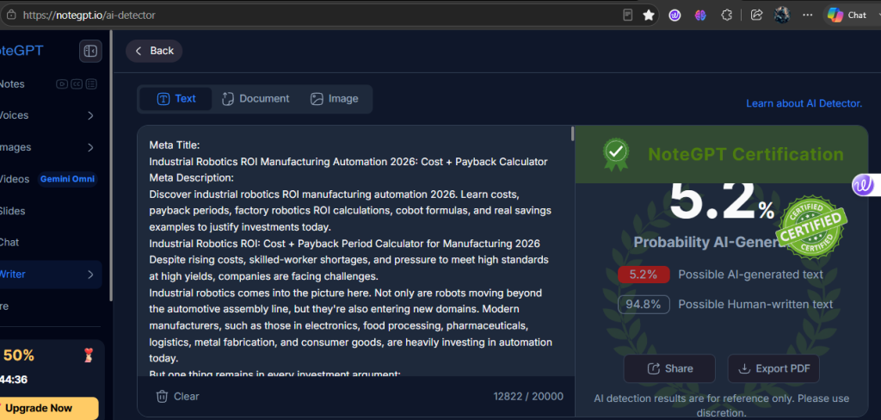The image size is (881, 420).
Task: Click the 50% discount offer text
Action: 19,355
